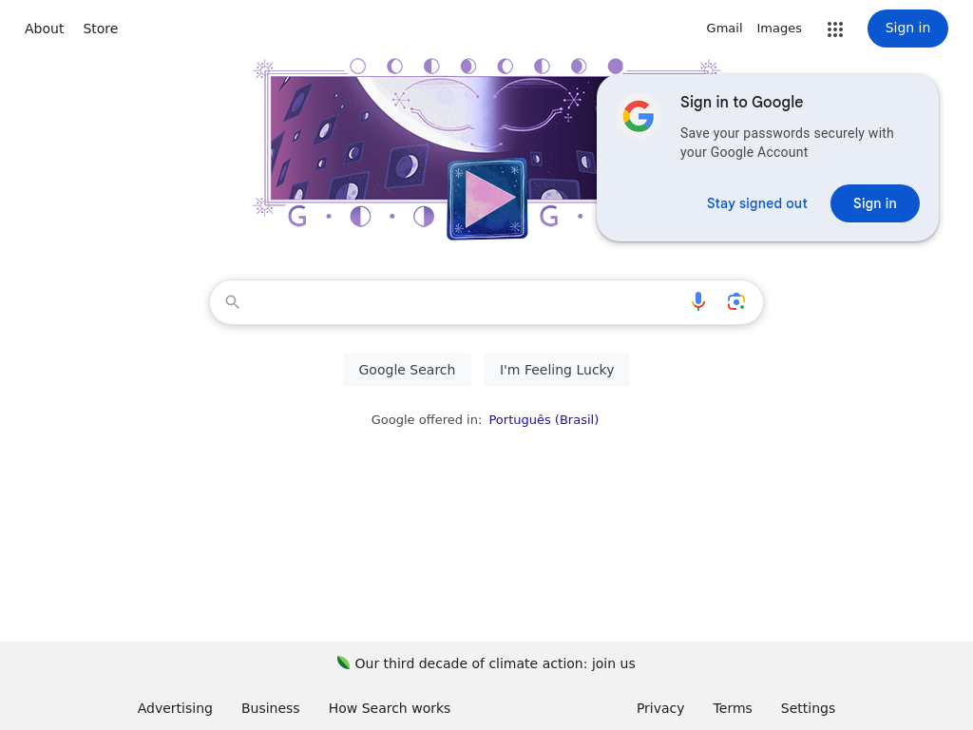Image resolution: width=973 pixels, height=730 pixels.
Task: Click Sign in inside the popup
Action: pos(874,203)
